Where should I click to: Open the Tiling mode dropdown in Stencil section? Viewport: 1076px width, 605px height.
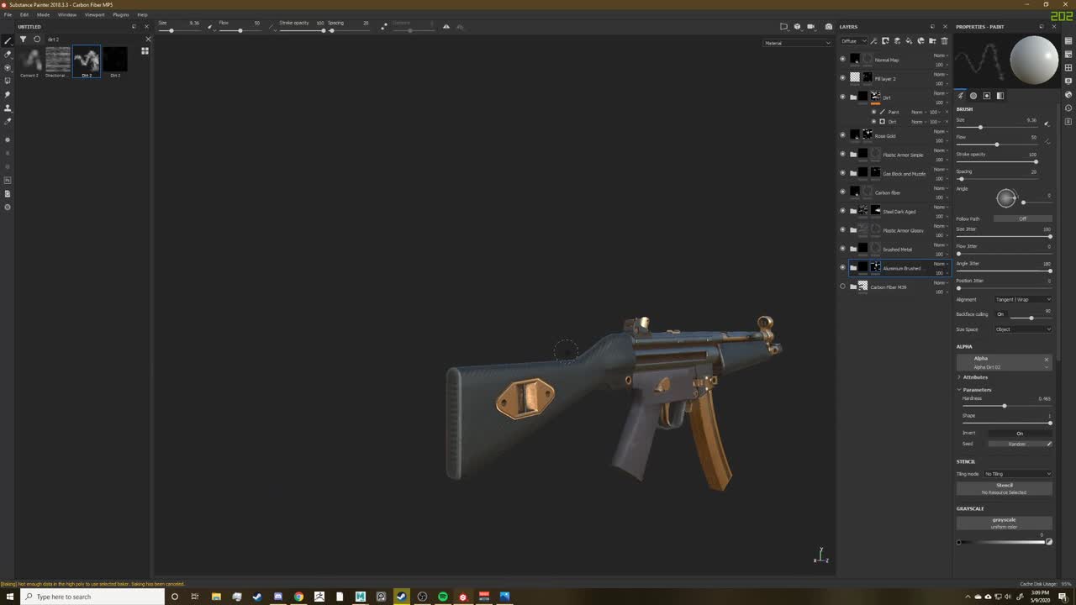point(1017,473)
